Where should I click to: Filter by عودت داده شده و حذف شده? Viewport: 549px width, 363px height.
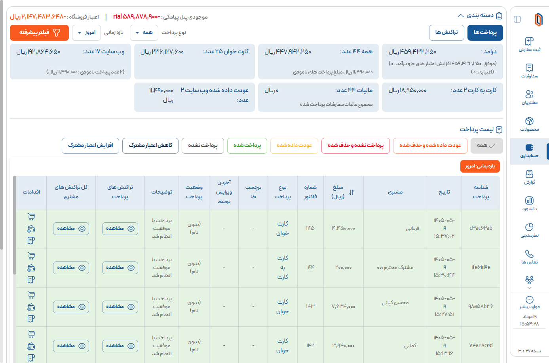tap(430, 146)
